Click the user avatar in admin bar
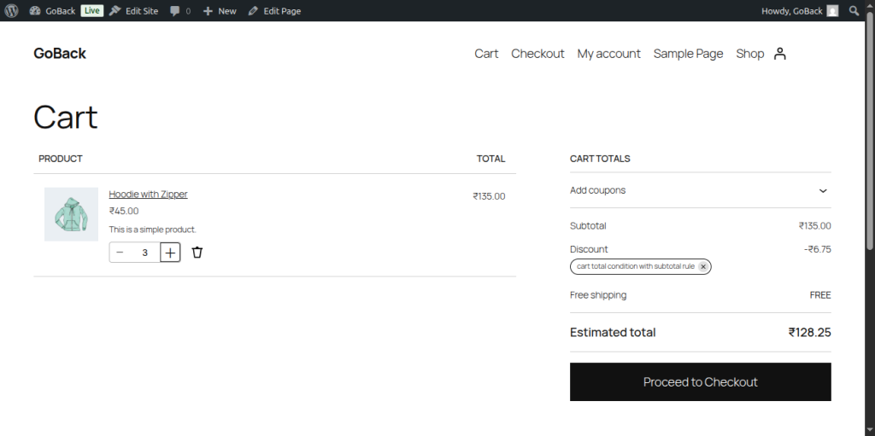875x436 pixels. point(832,10)
